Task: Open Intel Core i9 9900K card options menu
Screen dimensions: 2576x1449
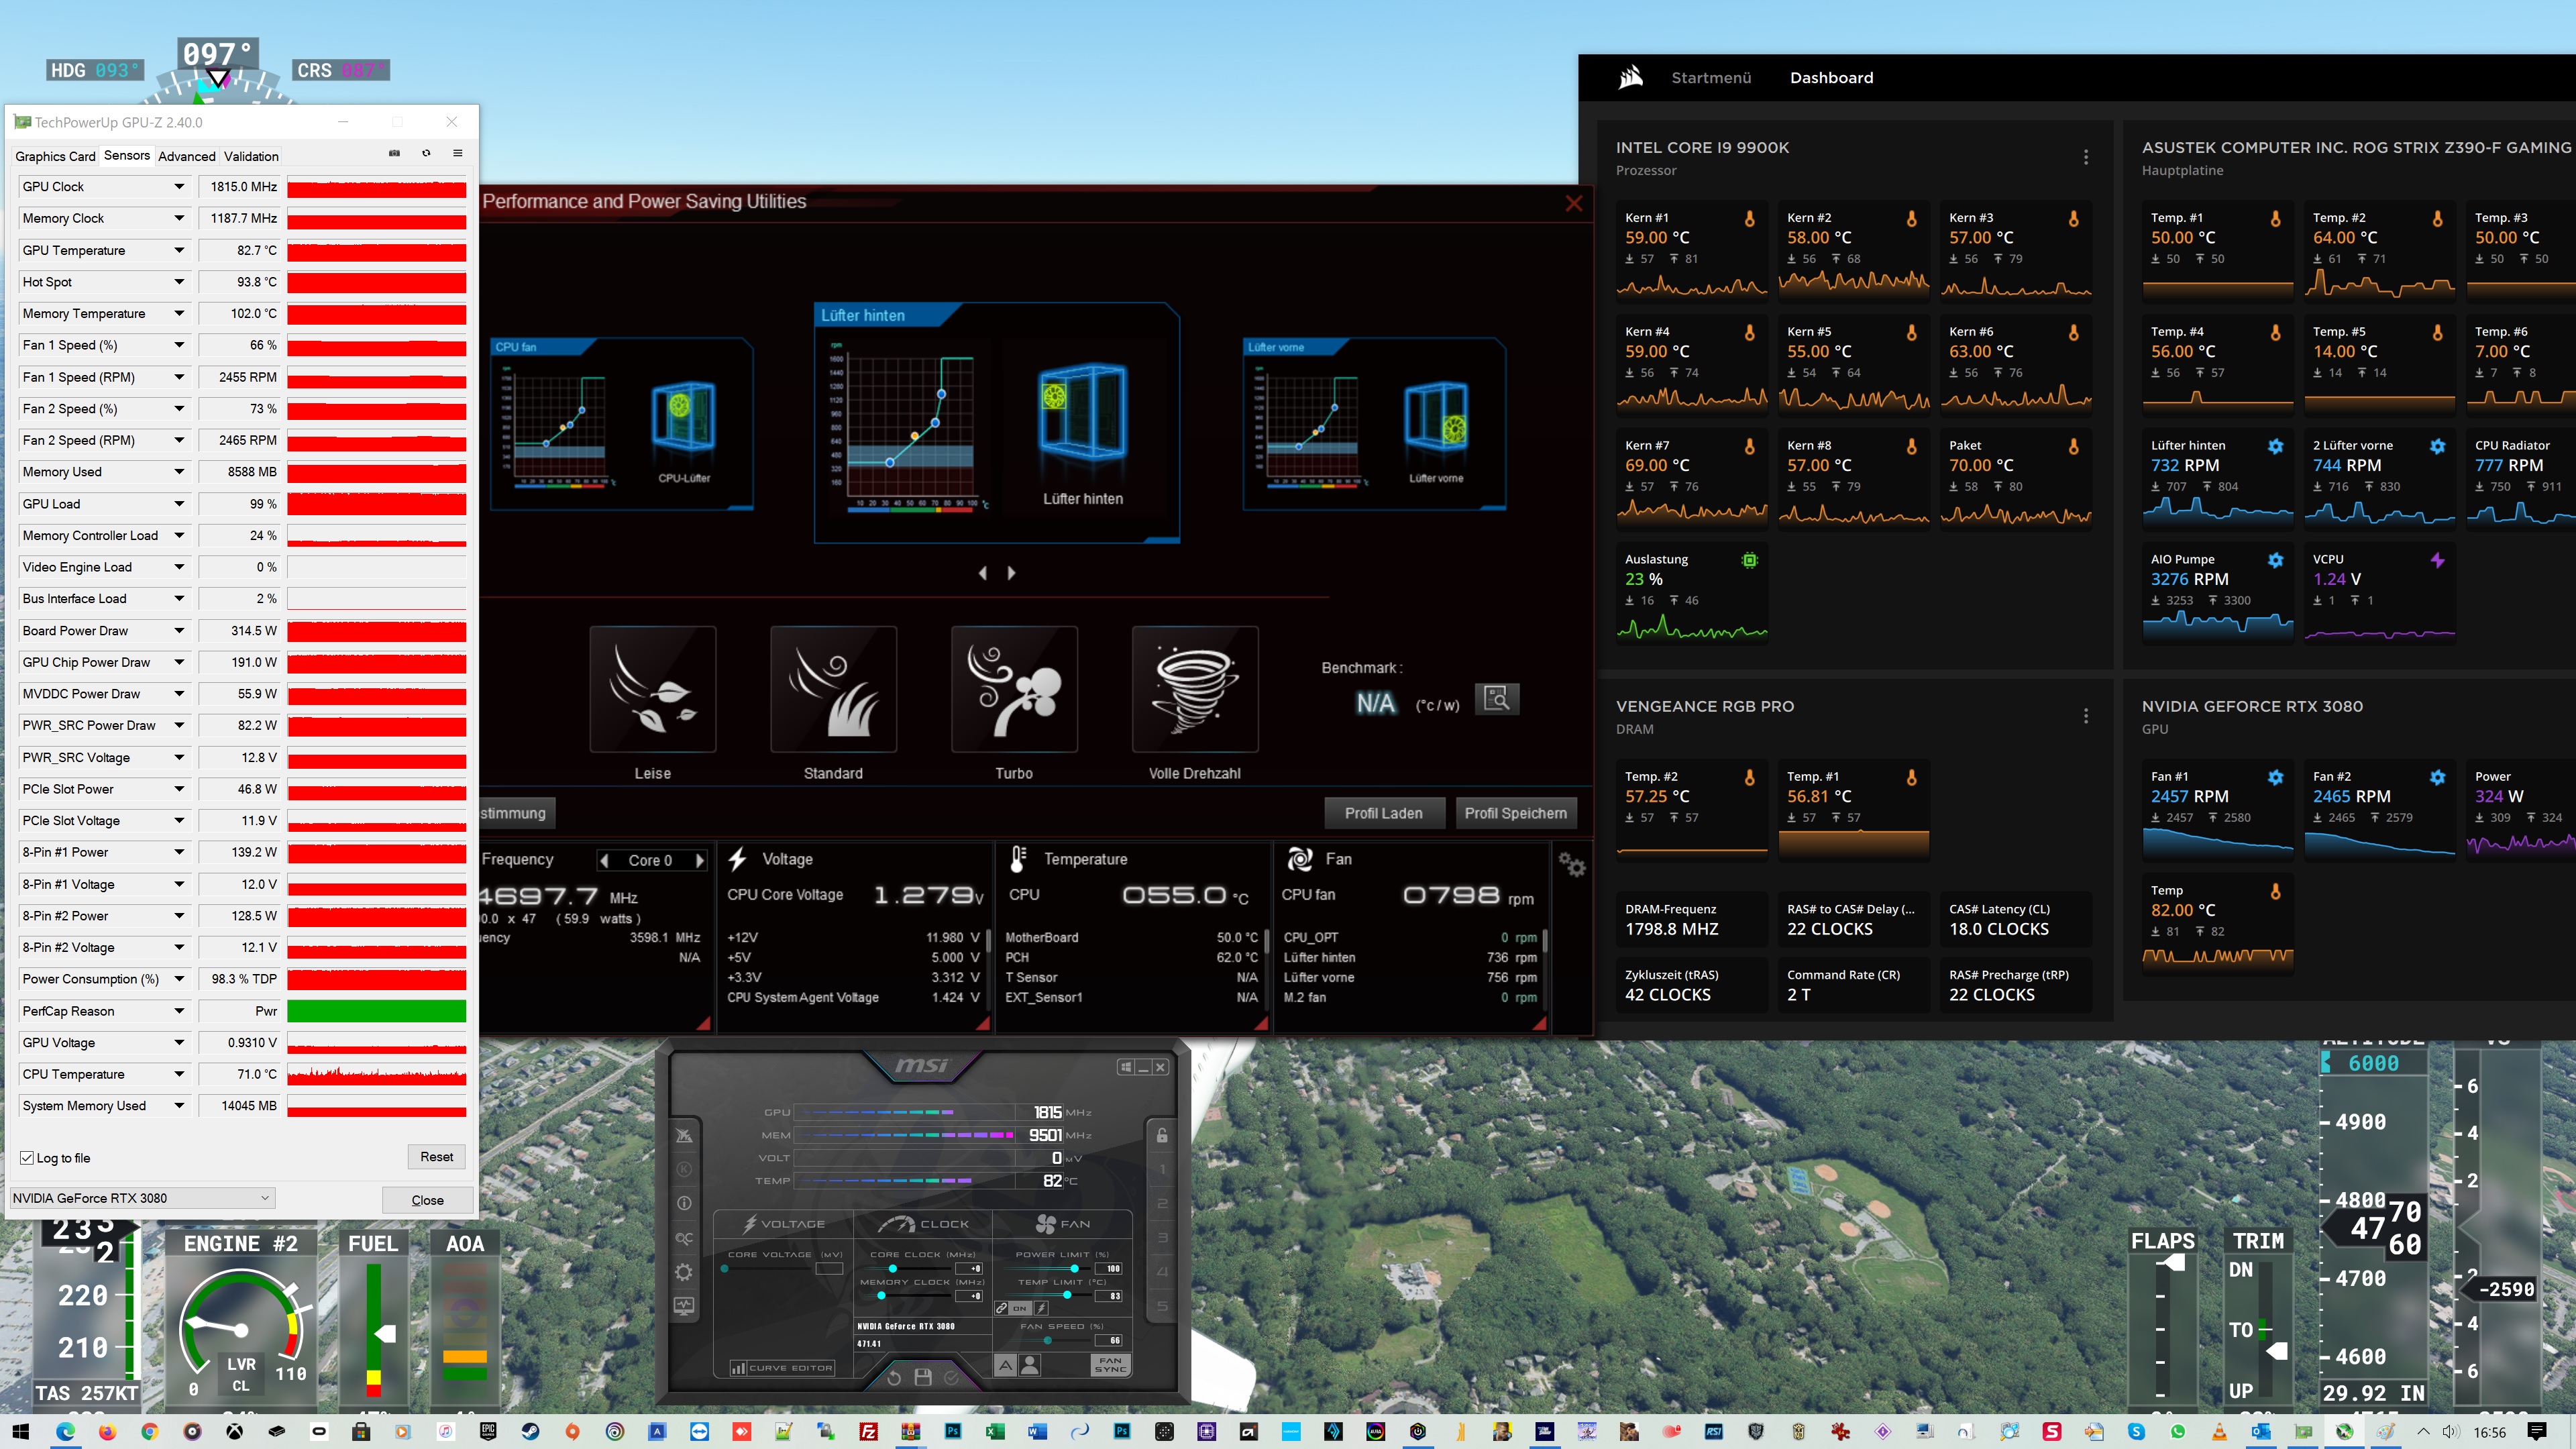Action: (x=2086, y=157)
